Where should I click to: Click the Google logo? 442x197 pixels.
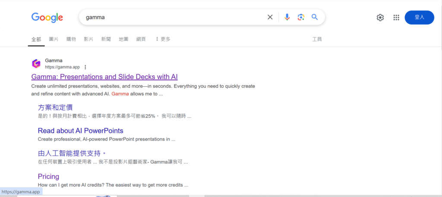point(47,18)
